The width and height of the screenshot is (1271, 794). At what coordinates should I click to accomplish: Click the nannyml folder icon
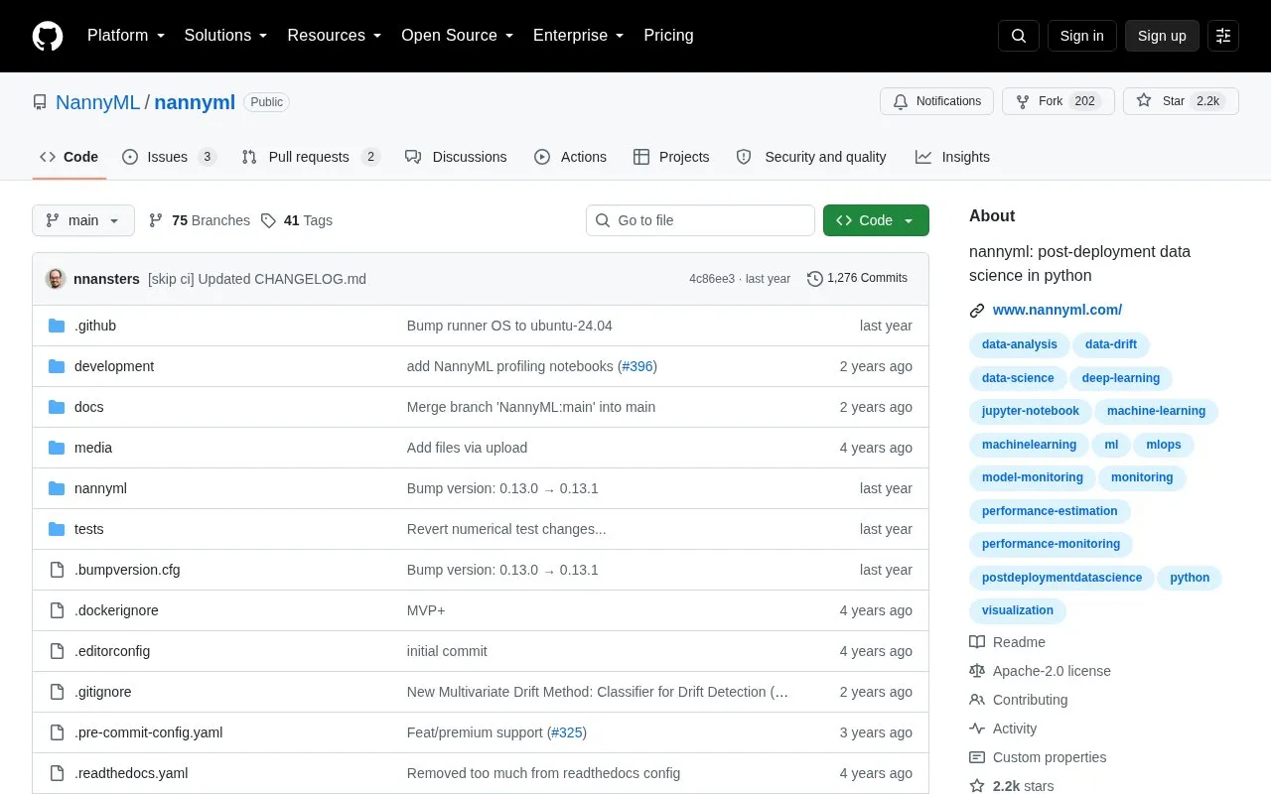[57, 488]
